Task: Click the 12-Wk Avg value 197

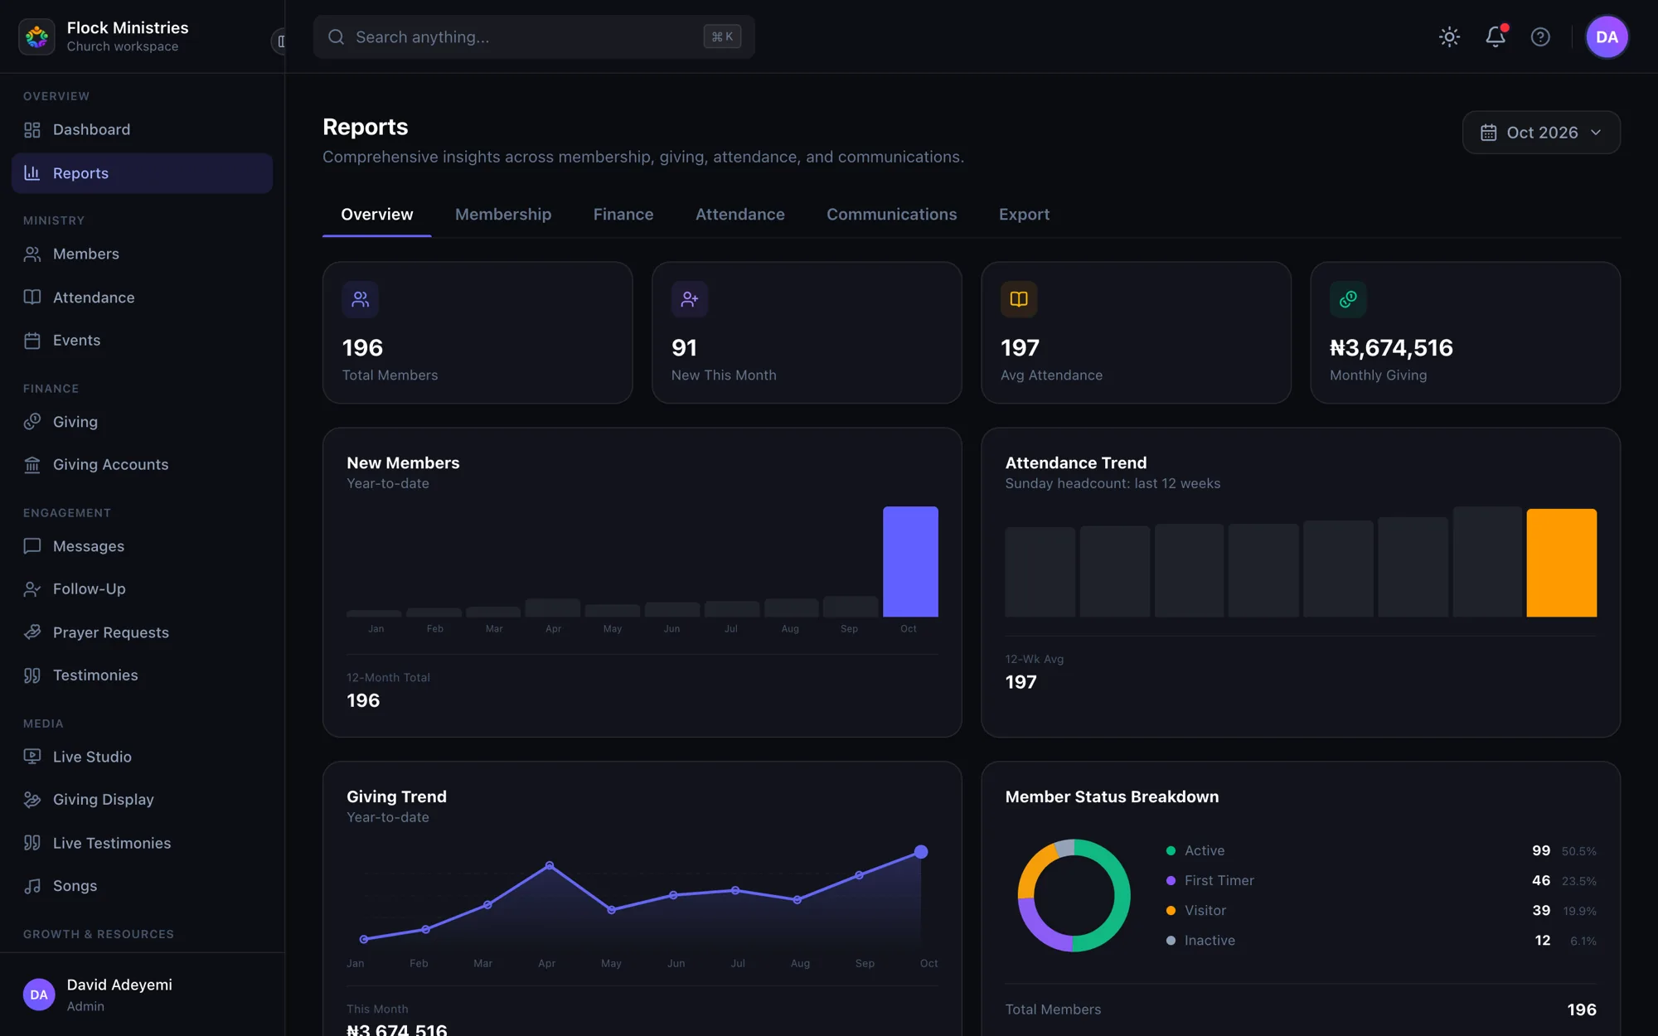Action: (x=1020, y=682)
